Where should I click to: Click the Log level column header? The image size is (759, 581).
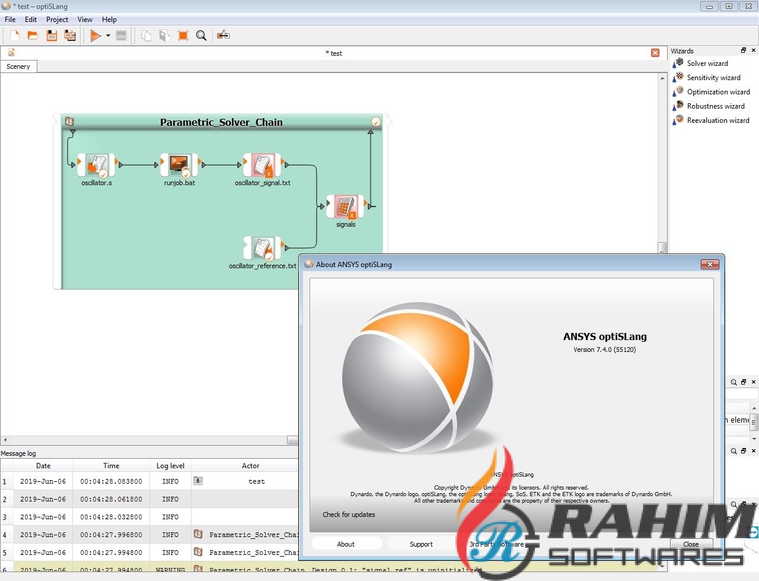pyautogui.click(x=170, y=466)
